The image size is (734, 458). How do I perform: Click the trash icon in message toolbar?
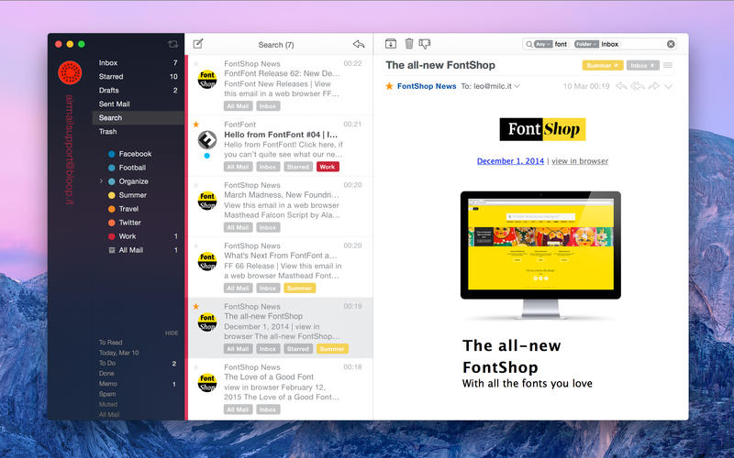409,44
